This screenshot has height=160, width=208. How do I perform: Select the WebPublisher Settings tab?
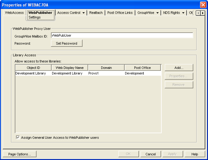click(40, 15)
